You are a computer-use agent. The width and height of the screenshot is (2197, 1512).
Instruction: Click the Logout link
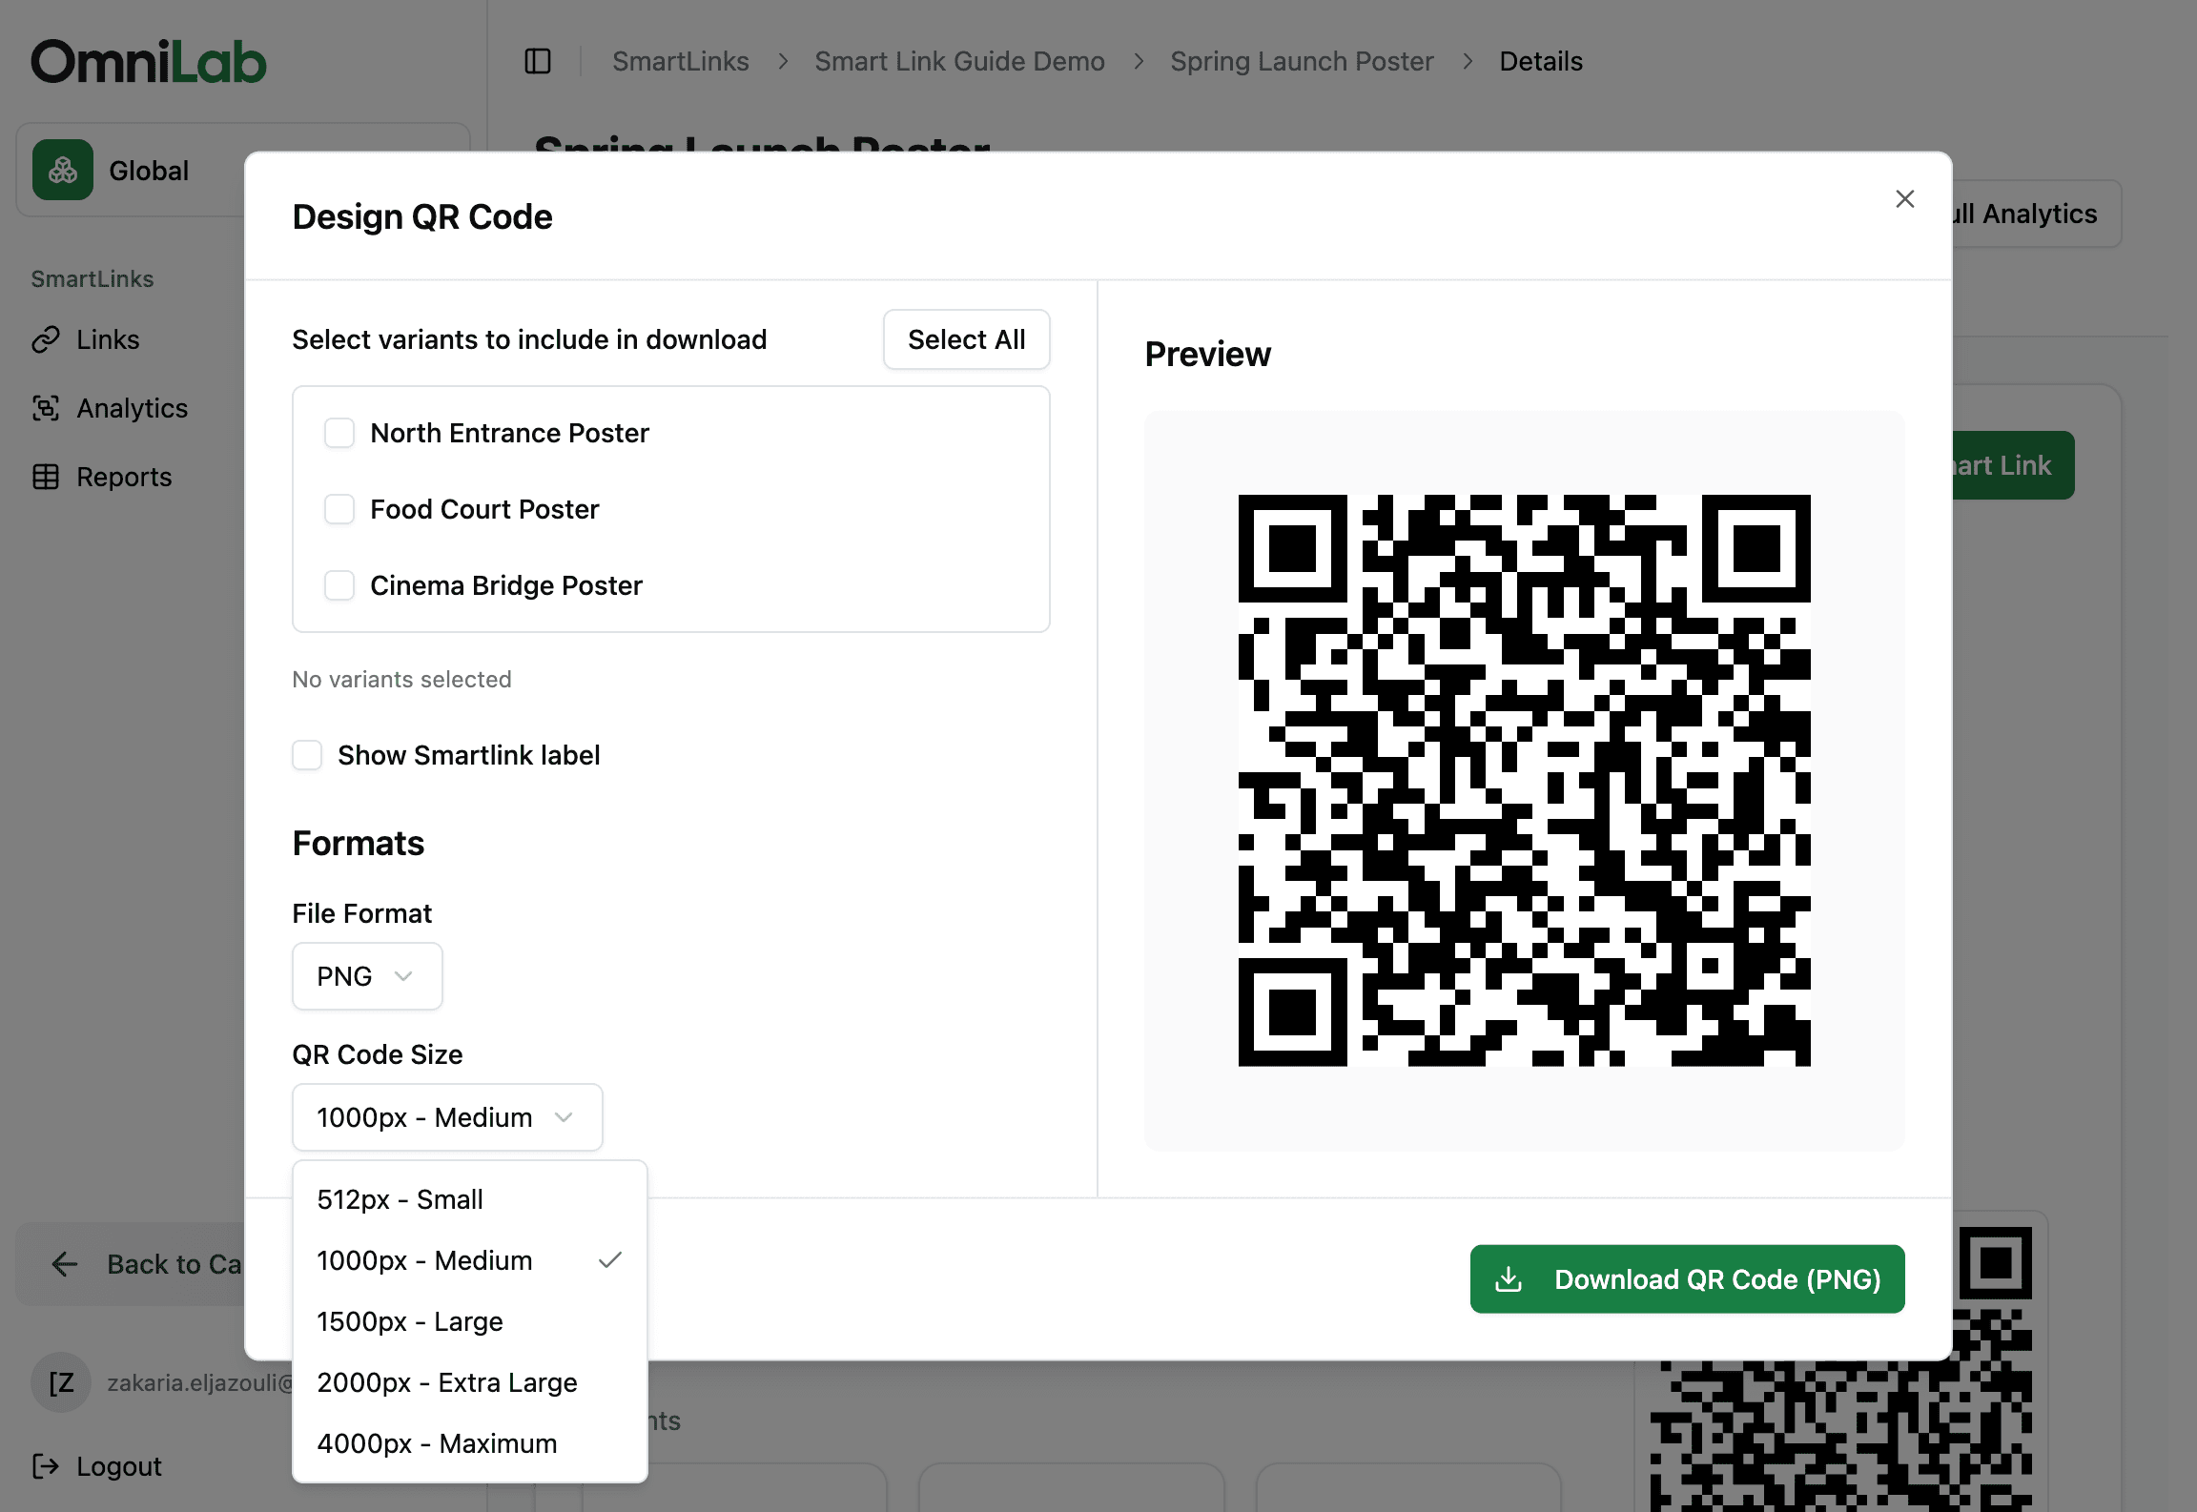click(x=119, y=1466)
